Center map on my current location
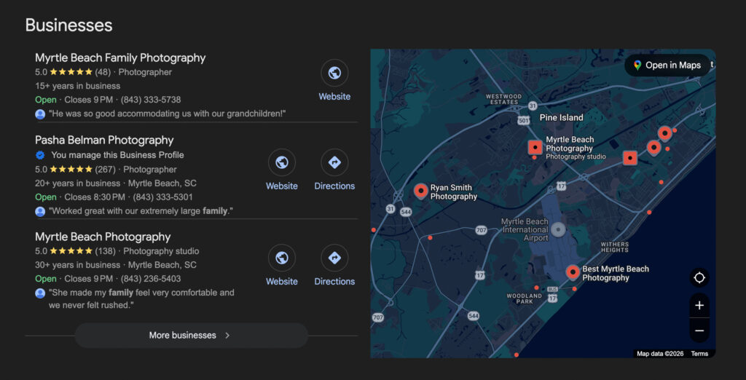This screenshot has height=380, width=746. tap(699, 278)
